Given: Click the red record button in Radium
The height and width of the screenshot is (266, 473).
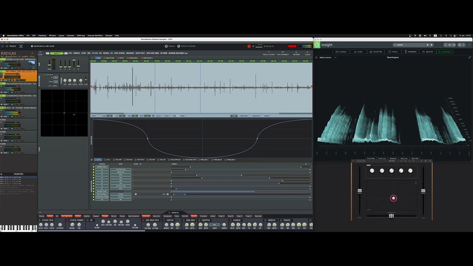Looking at the screenshot, I should point(249,46).
